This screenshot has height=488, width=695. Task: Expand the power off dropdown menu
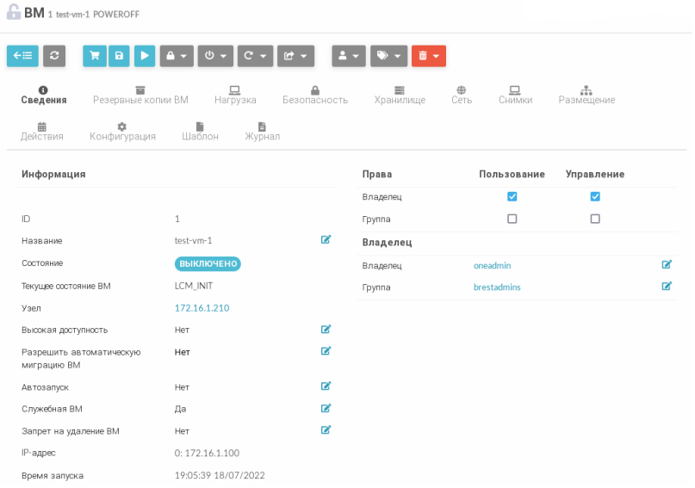(x=215, y=56)
